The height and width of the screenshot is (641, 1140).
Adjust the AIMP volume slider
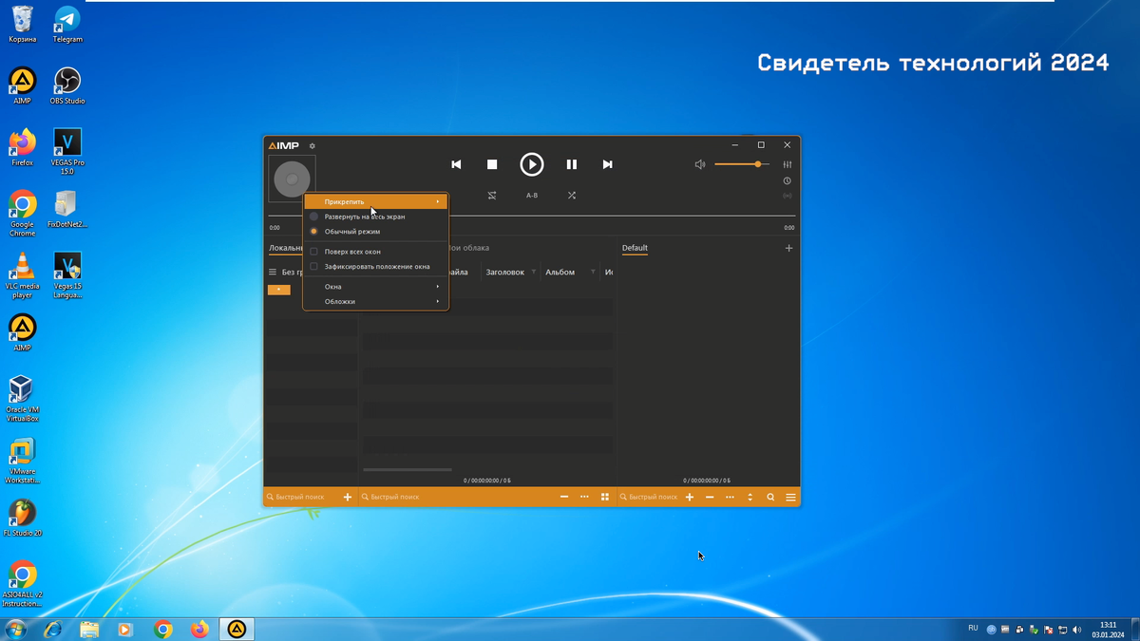[741, 164]
